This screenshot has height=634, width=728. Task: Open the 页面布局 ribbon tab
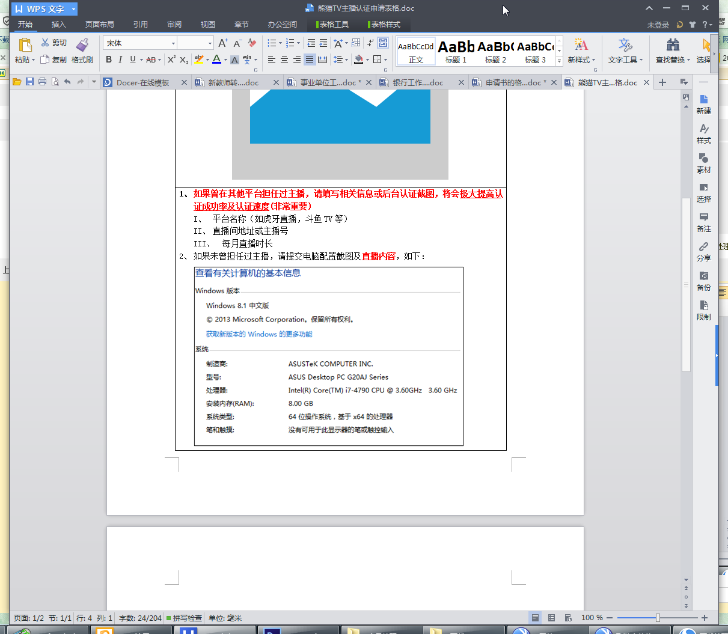tap(99, 25)
